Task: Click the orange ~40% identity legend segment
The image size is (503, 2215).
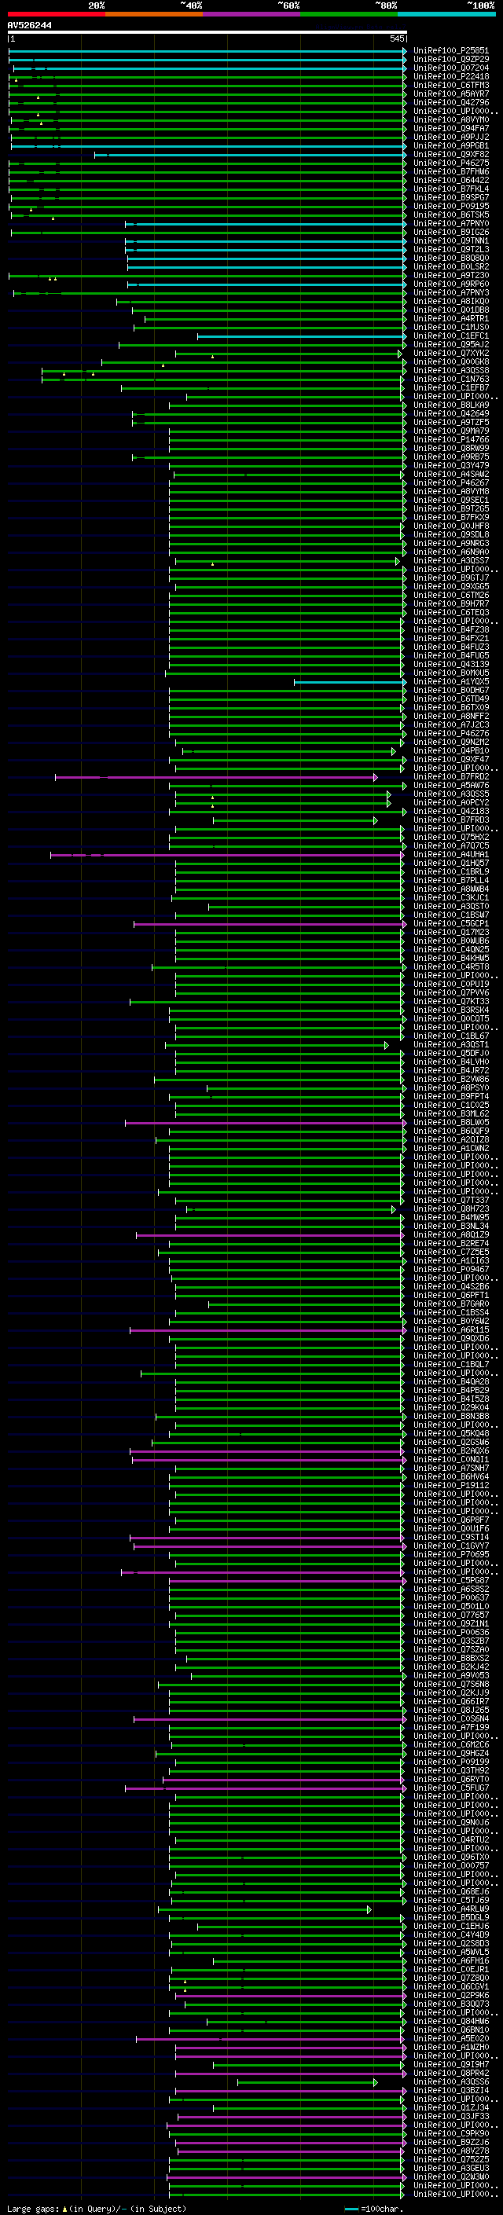Action: pos(154,14)
